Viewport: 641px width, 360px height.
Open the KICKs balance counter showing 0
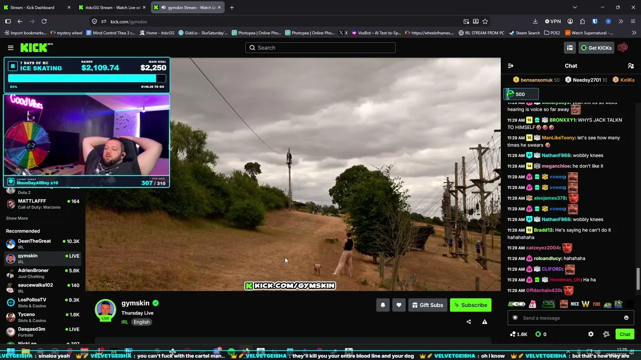tap(541, 334)
